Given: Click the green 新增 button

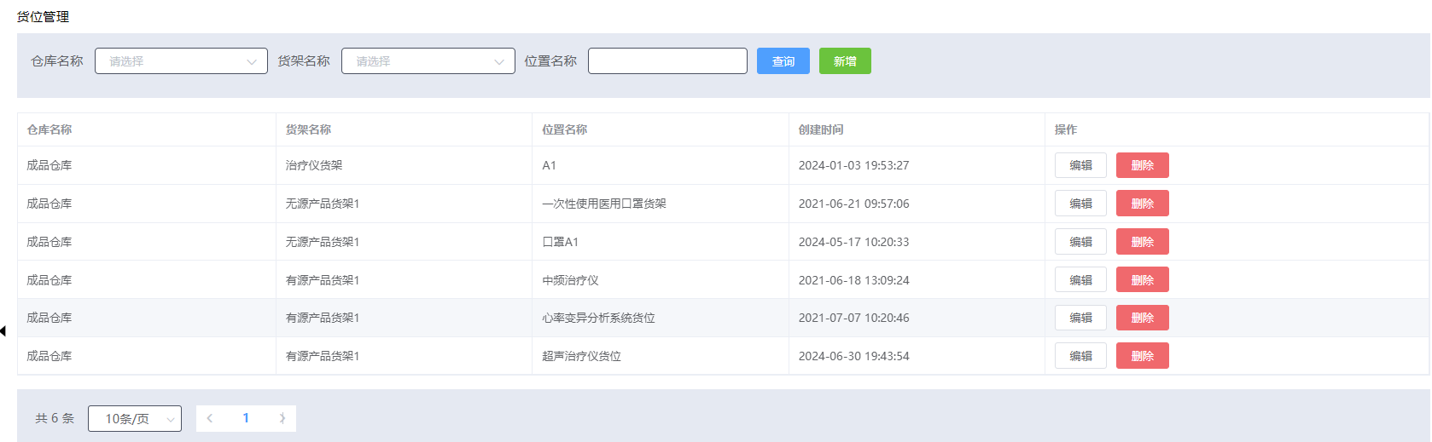Looking at the screenshot, I should pyautogui.click(x=845, y=61).
